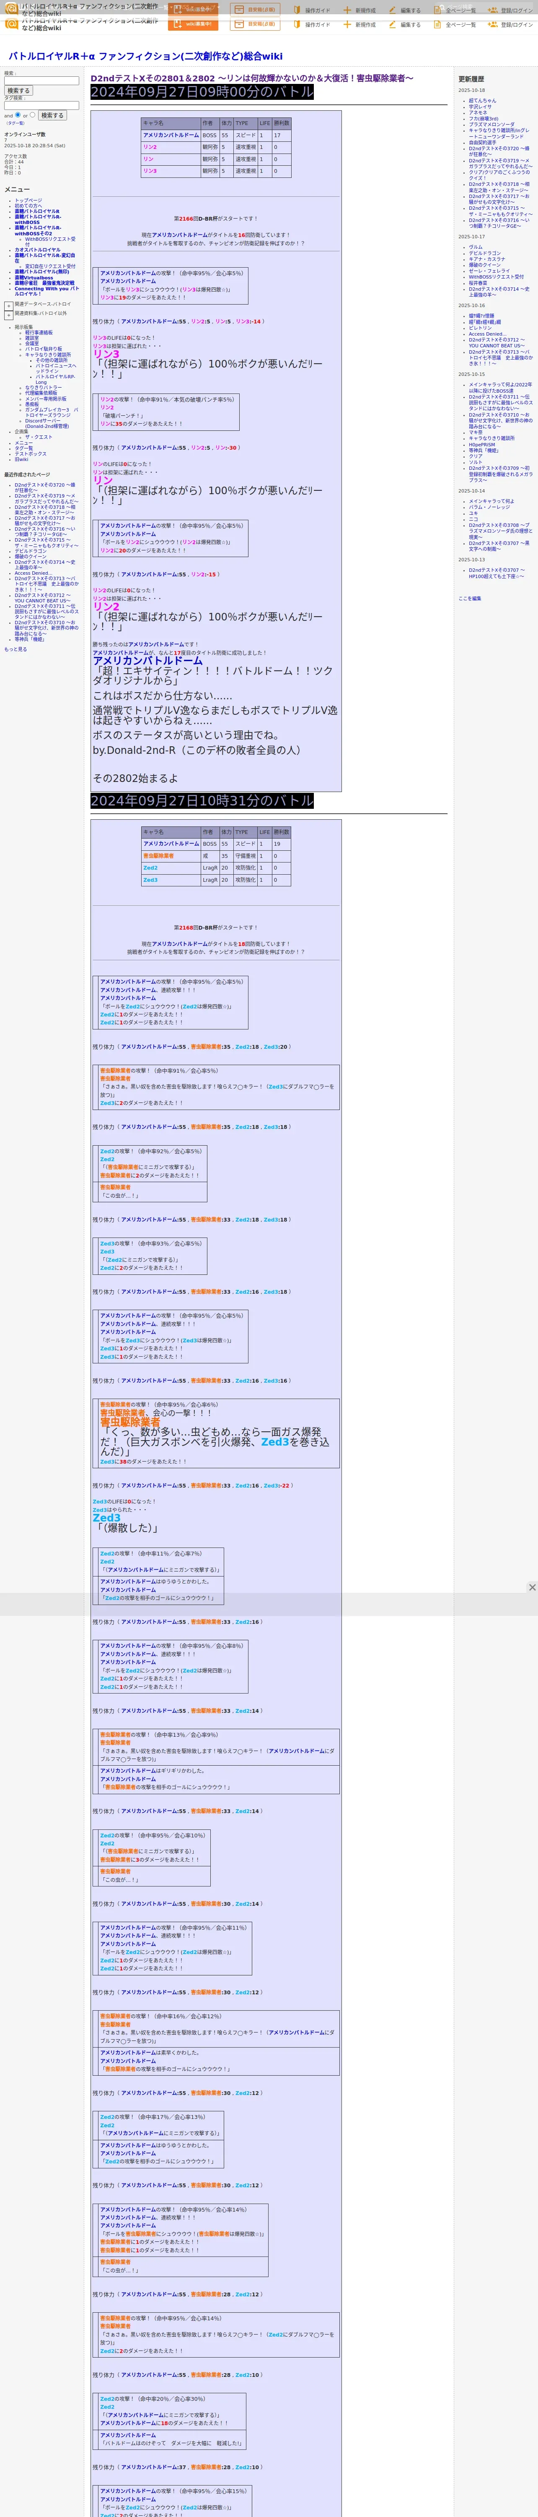Viewport: 538px width, 2517px height.
Task: Open カオスバトルロイヤル menu link
Action: pos(37,249)
